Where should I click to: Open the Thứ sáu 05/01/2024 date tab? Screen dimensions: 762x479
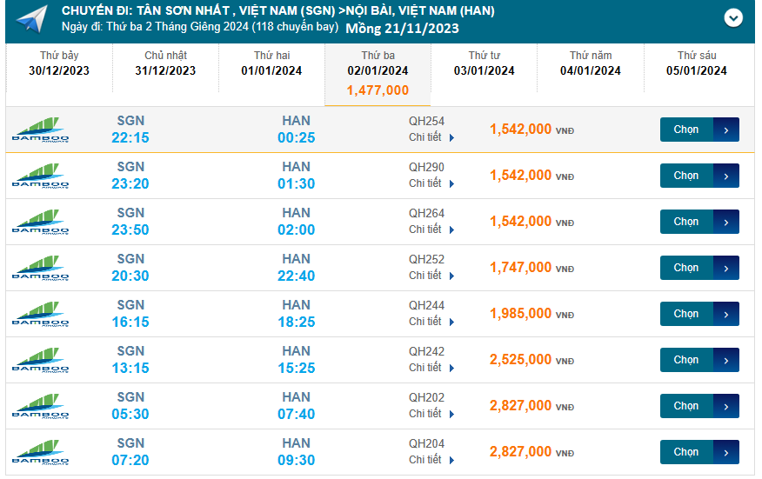tap(696, 63)
